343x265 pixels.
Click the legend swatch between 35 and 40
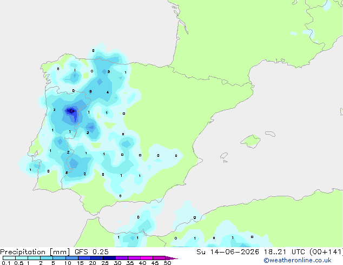click(x=134, y=258)
